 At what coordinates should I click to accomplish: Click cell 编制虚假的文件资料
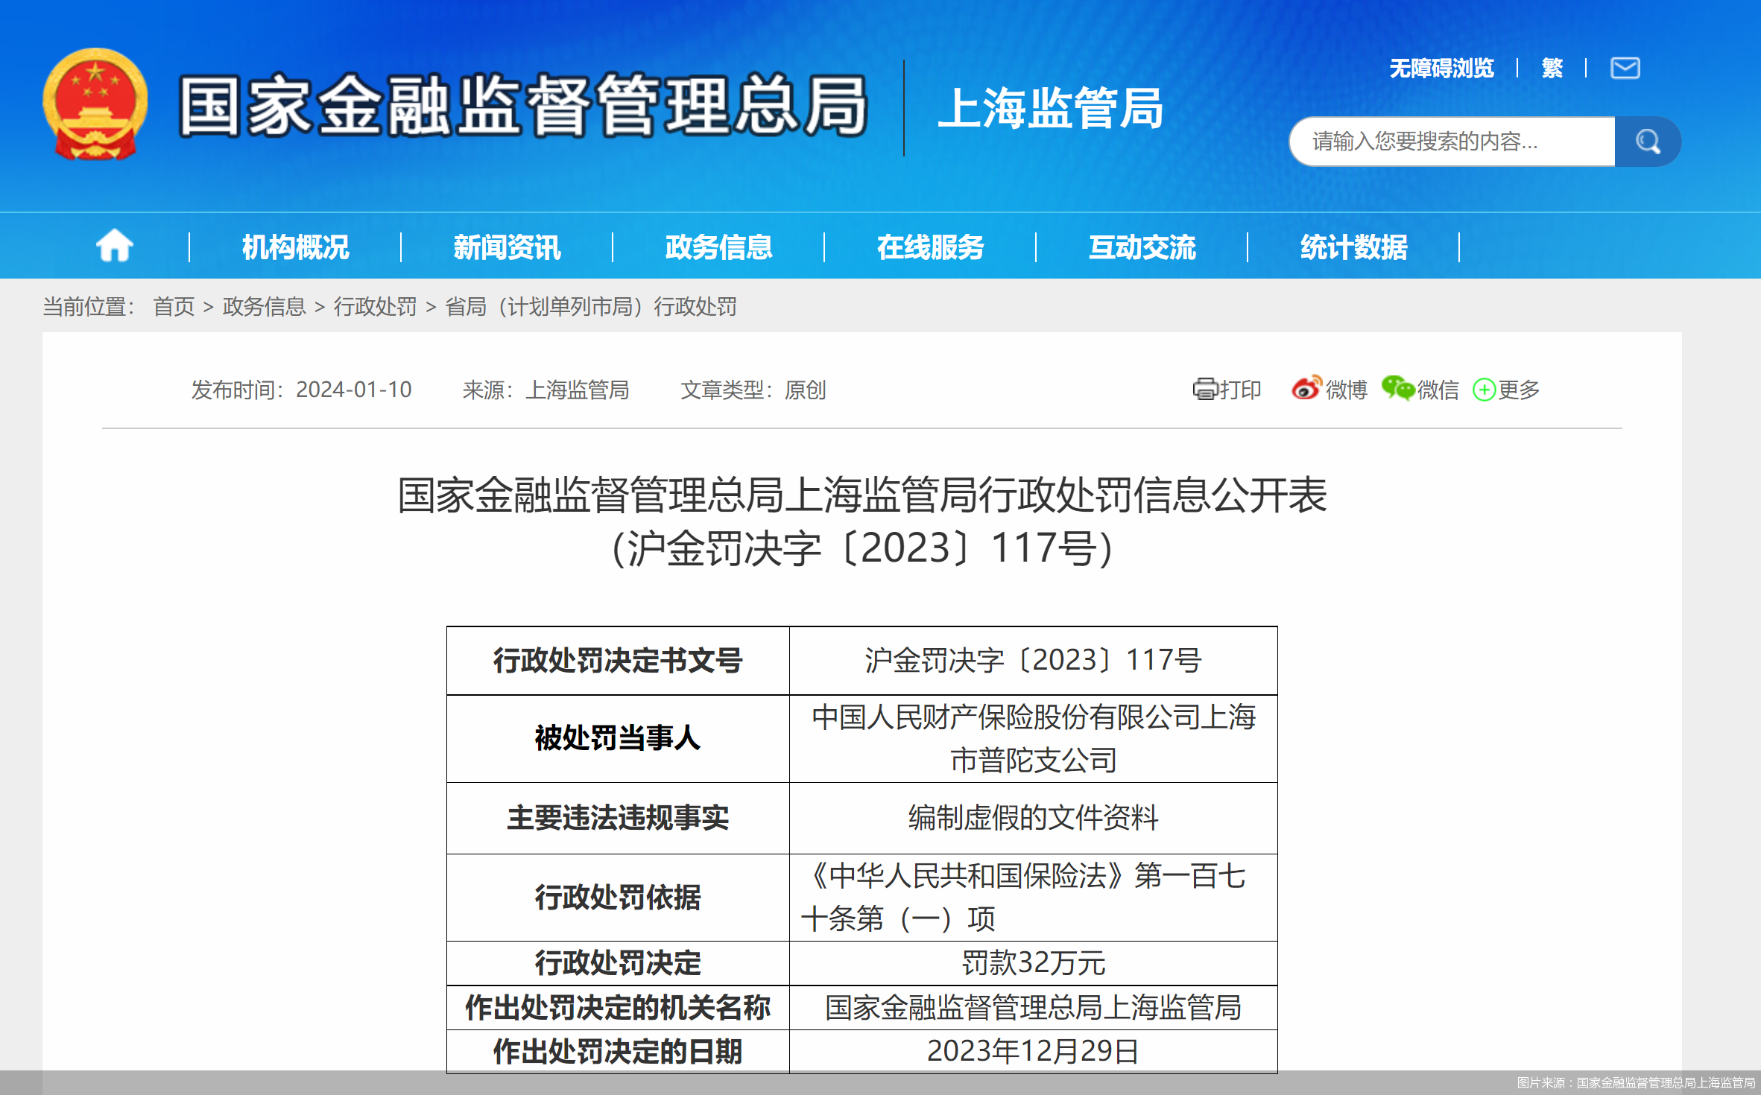click(x=1033, y=817)
